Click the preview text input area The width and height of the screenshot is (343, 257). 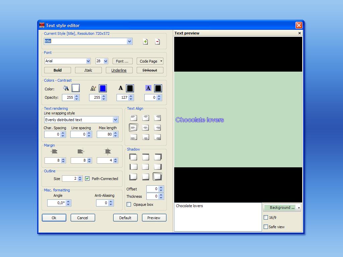click(218, 217)
